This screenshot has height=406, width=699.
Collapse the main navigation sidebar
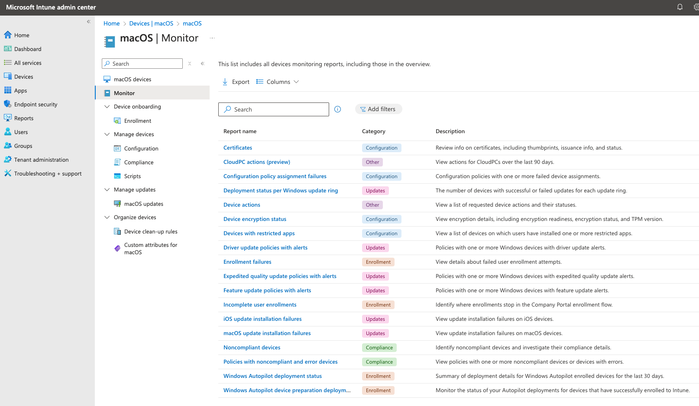click(88, 22)
